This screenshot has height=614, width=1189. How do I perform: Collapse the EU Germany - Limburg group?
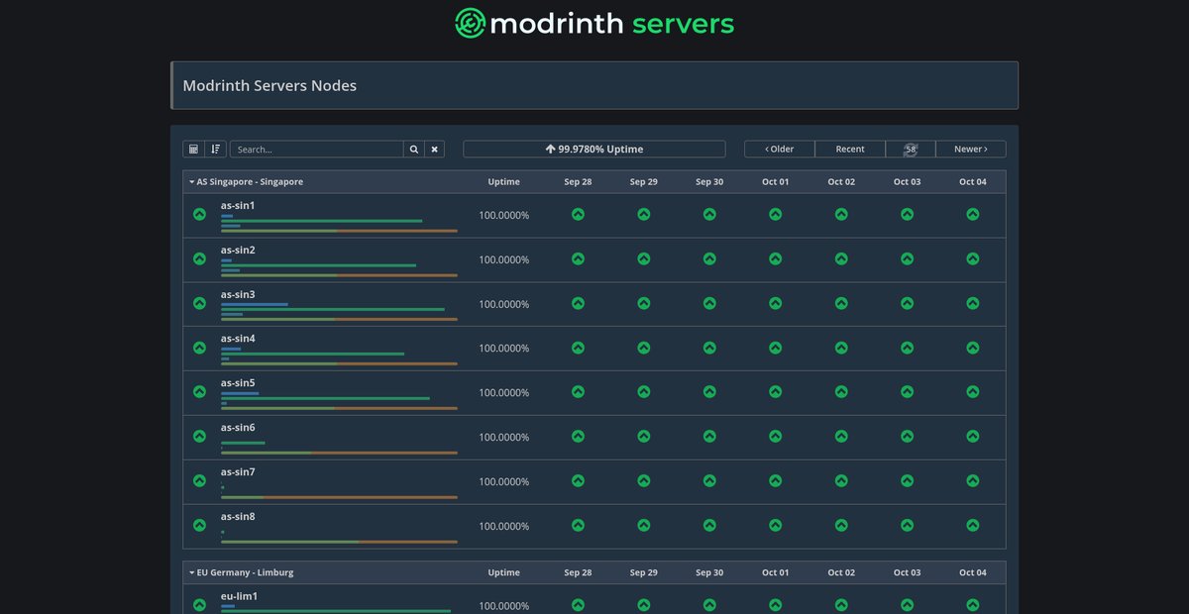tap(241, 572)
